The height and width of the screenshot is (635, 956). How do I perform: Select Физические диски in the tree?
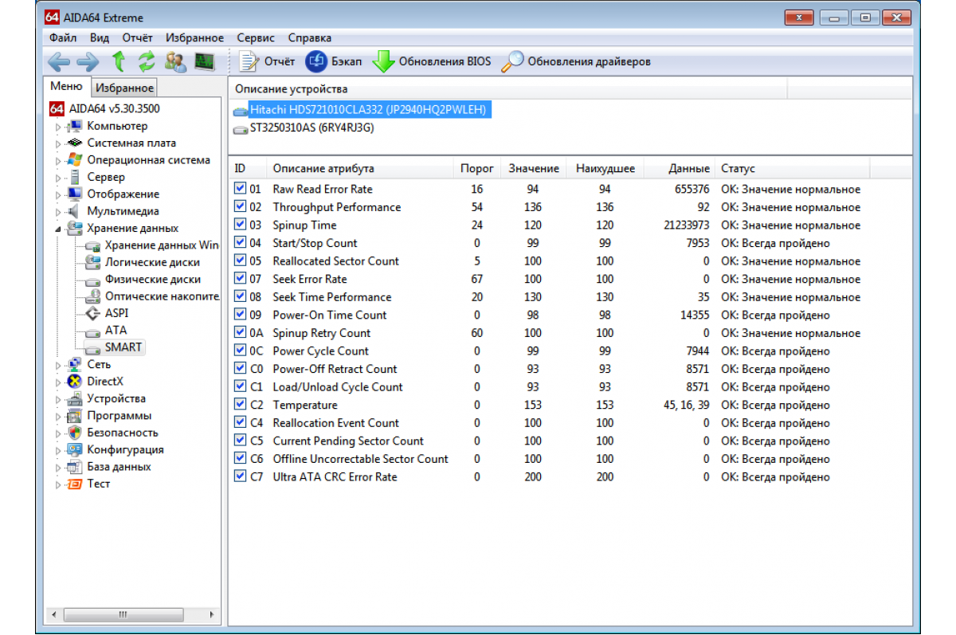pos(152,279)
